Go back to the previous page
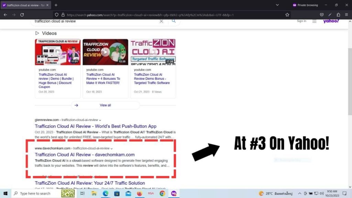Screen dimensions: 352x198 [5, 15]
